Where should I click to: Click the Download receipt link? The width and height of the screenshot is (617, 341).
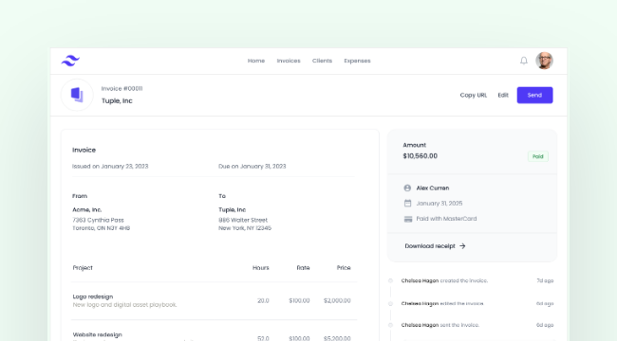pos(435,246)
